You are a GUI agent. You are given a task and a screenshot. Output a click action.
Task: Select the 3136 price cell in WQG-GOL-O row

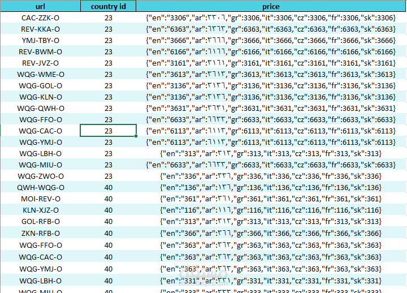pyautogui.click(x=271, y=86)
